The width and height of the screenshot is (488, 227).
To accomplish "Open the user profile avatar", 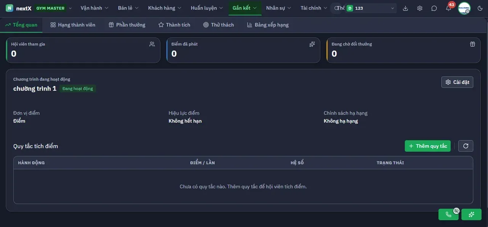I will coord(464,8).
